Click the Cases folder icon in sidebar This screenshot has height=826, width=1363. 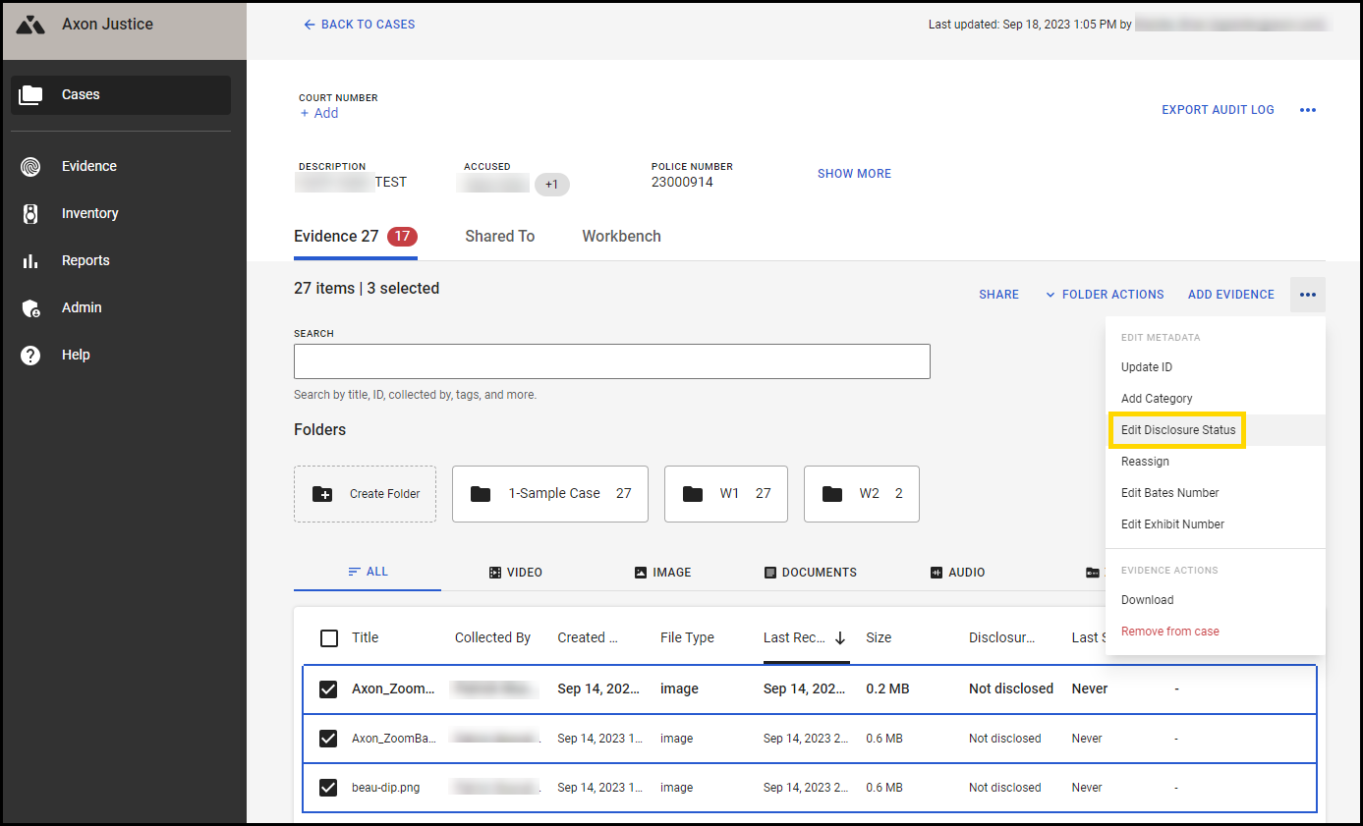[x=31, y=95]
